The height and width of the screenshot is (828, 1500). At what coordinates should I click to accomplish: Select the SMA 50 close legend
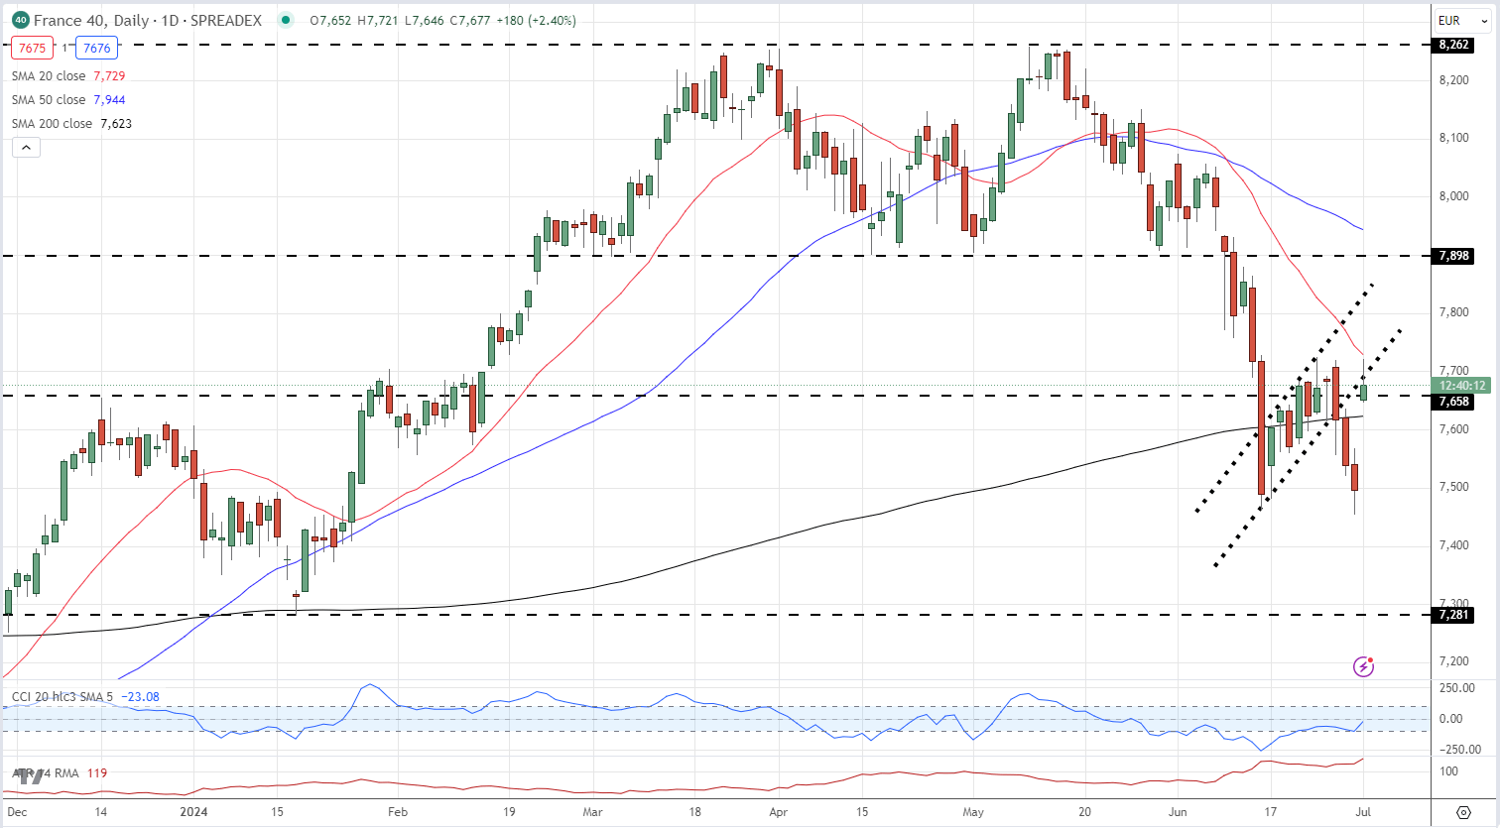coord(49,100)
